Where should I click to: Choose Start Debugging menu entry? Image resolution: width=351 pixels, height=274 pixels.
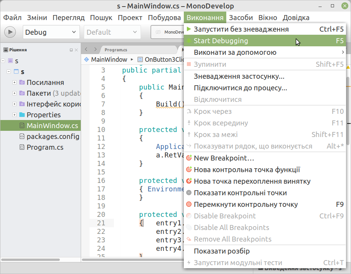[x=265, y=41]
